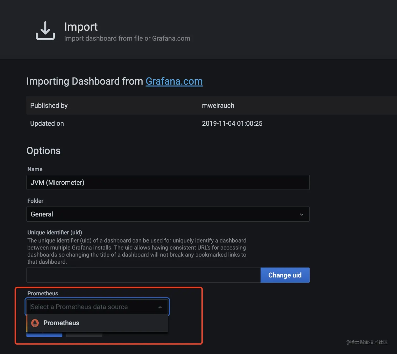Focus the Select a Prometheus data source box

pos(97,307)
